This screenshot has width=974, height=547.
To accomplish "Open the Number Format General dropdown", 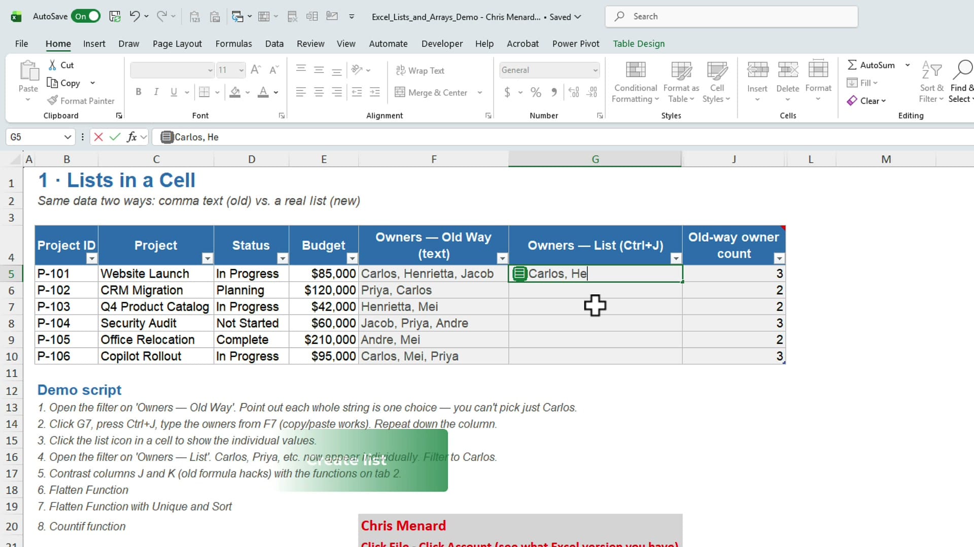I will (595, 70).
